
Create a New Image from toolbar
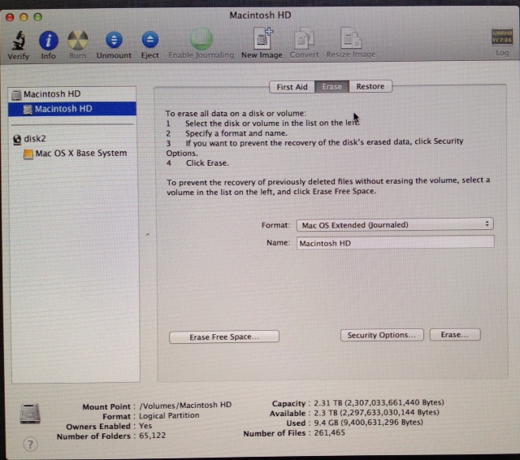[262, 38]
